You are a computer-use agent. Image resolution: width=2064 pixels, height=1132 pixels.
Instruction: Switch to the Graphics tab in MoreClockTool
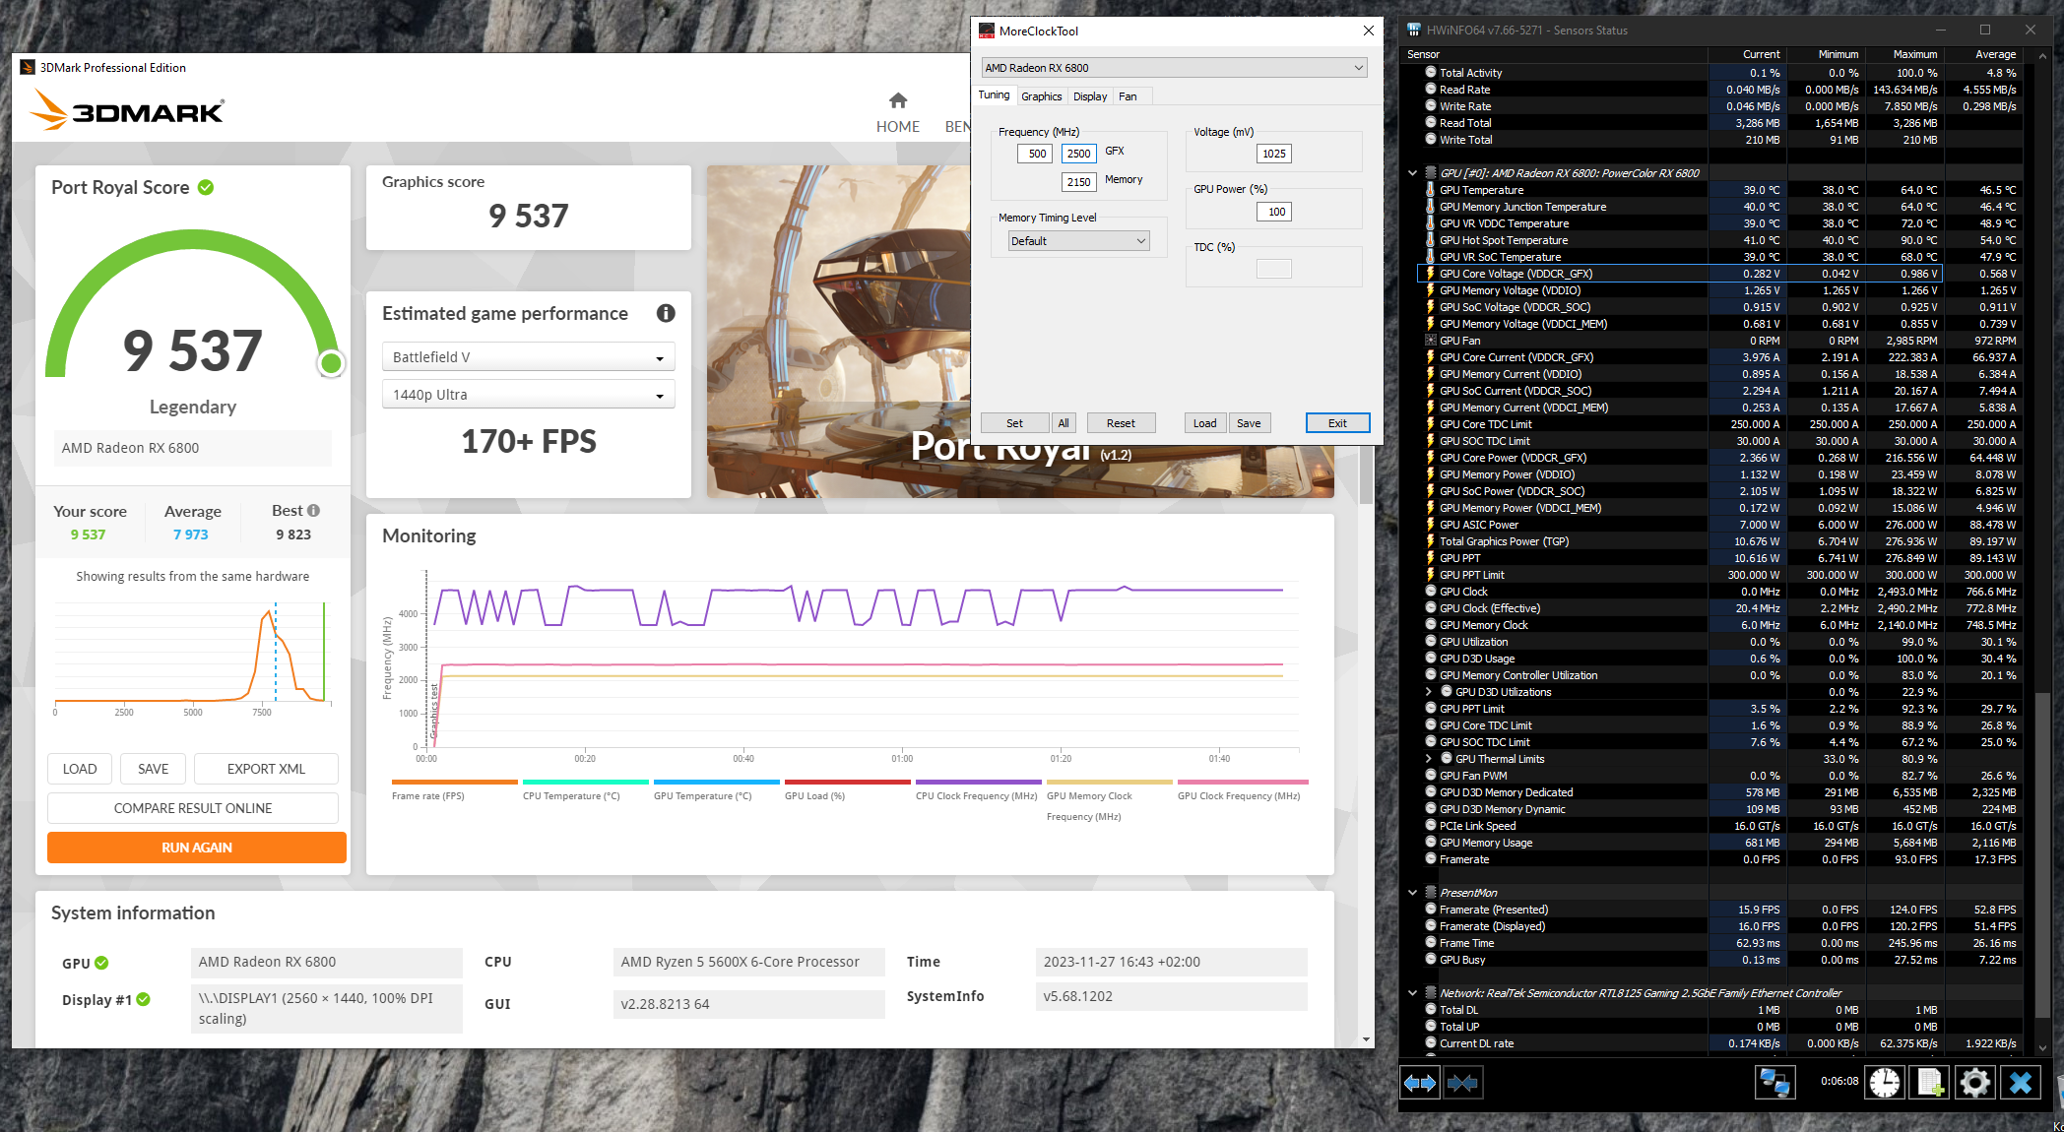[x=1041, y=96]
